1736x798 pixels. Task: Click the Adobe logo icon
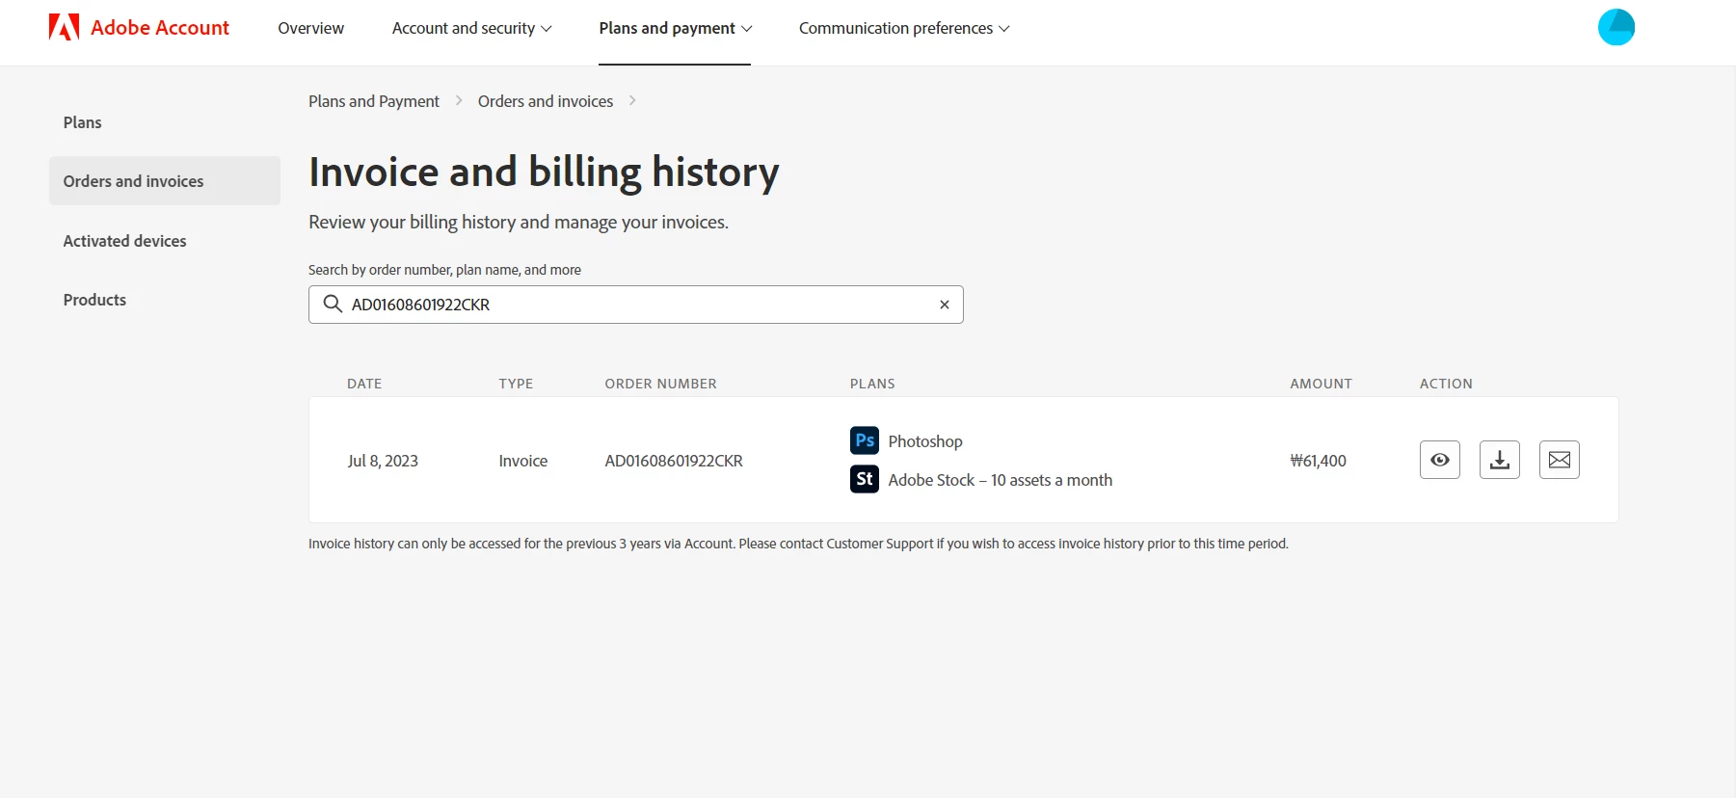point(64,27)
